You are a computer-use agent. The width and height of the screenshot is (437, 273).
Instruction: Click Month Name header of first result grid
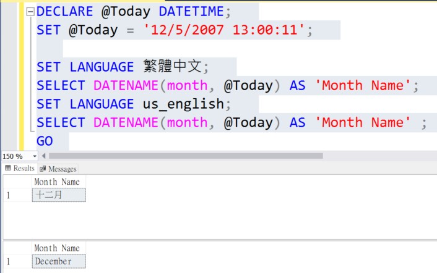pyautogui.click(x=59, y=182)
